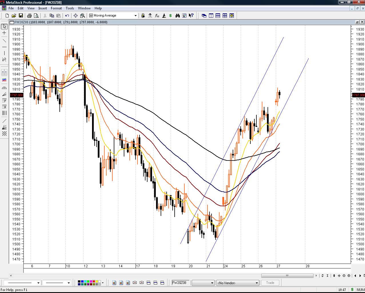Select the Andrews Pitchfork colored lines tool
The width and height of the screenshot is (365, 293).
(4, 80)
